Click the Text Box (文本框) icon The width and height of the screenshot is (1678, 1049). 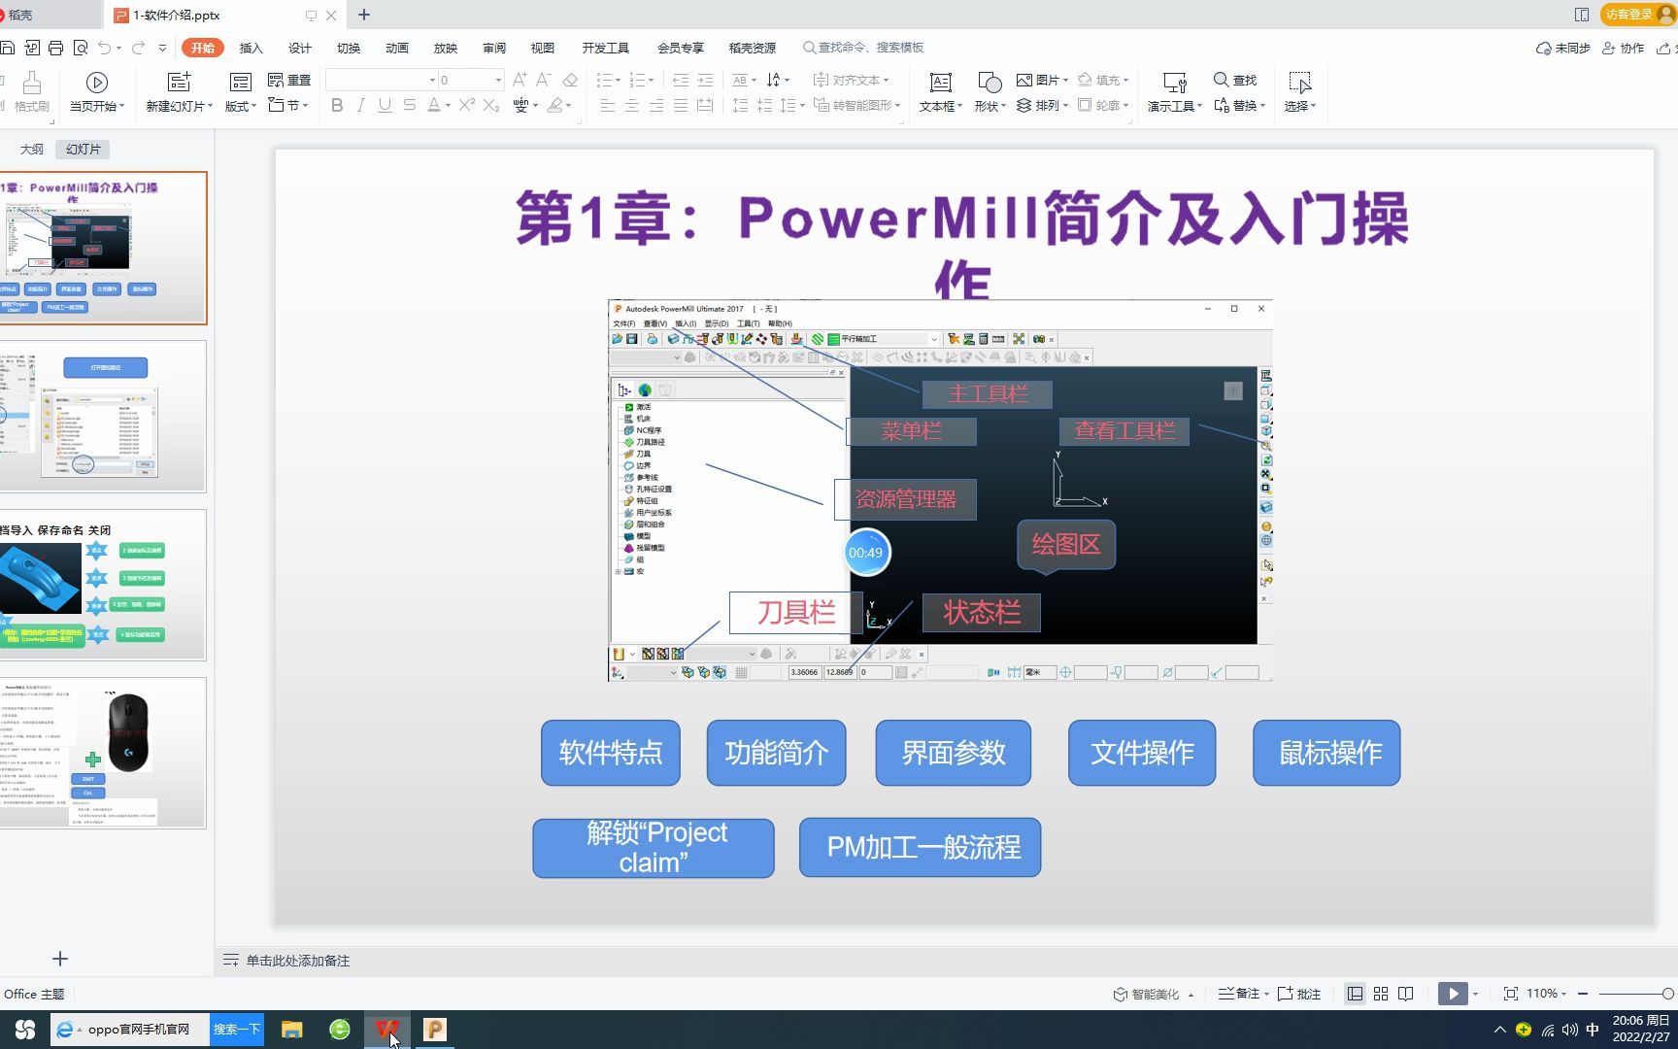tap(940, 83)
